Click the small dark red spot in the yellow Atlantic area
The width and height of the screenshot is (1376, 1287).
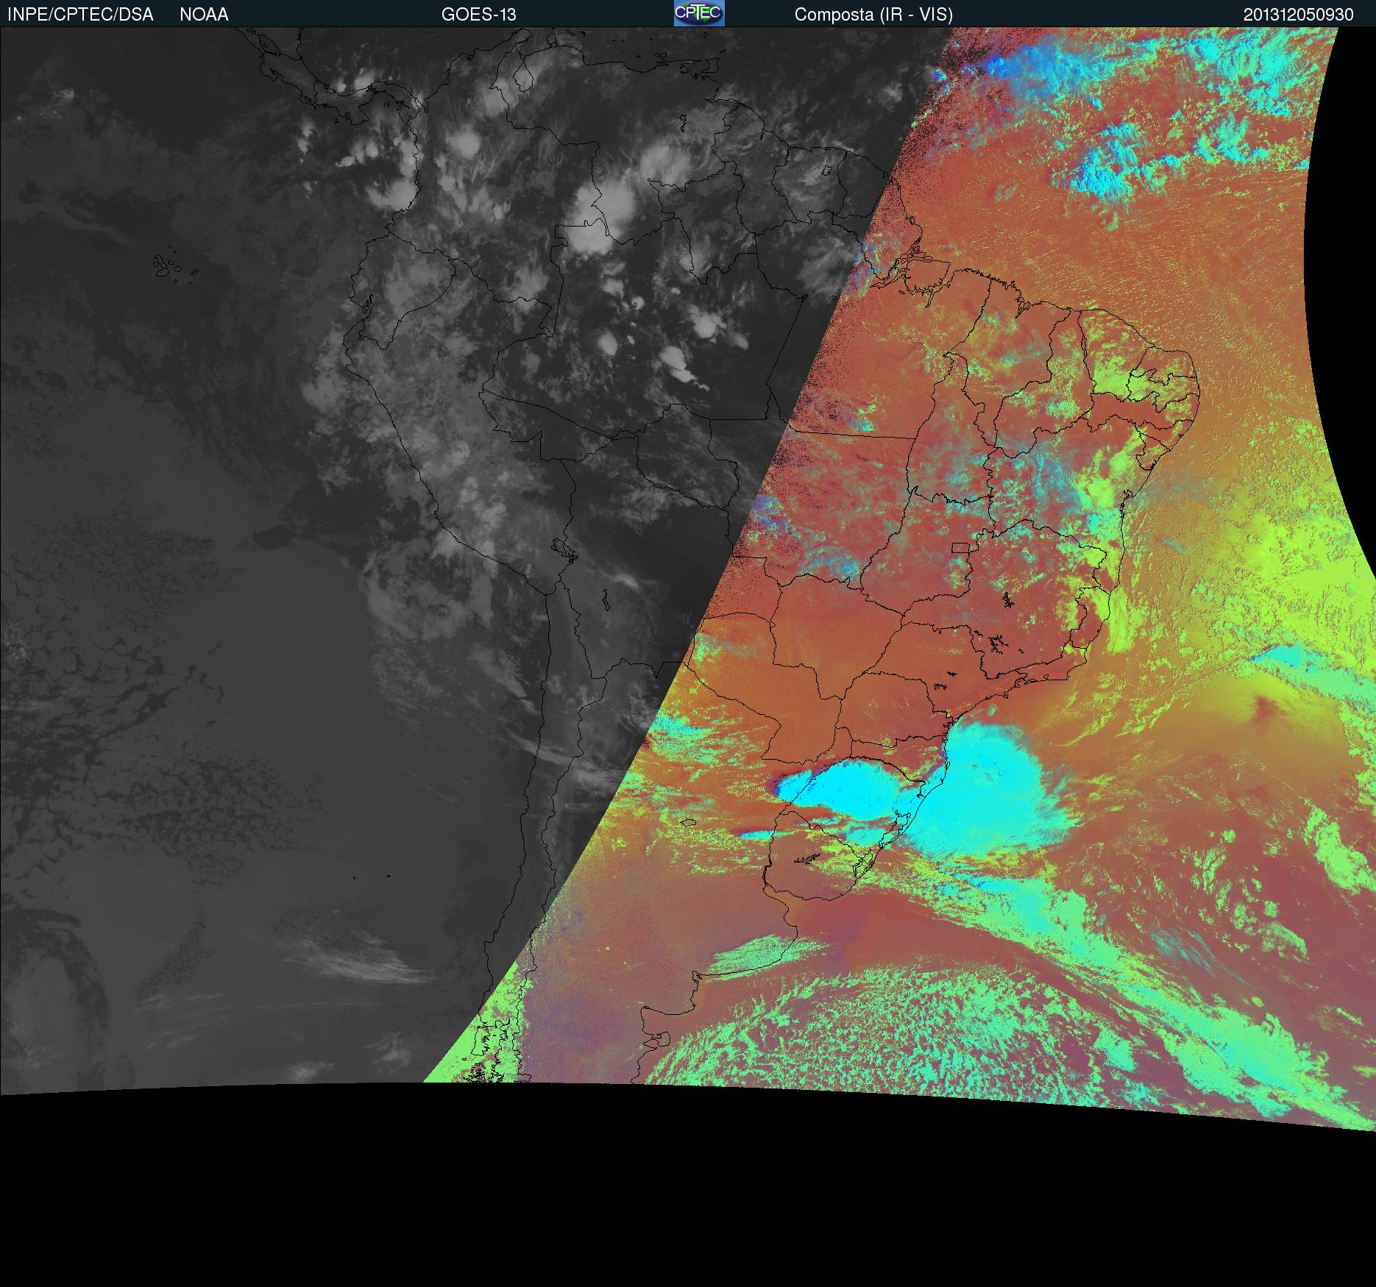[1266, 706]
